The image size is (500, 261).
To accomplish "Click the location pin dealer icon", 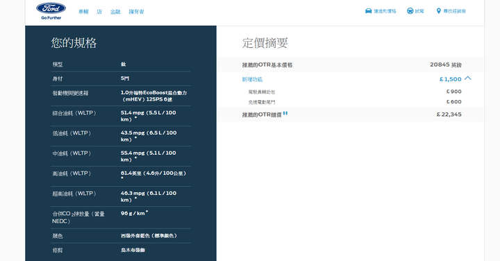I will 438,11.
